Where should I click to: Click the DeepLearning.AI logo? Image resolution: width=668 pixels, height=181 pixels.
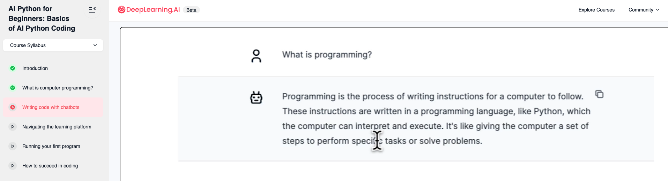tap(149, 10)
